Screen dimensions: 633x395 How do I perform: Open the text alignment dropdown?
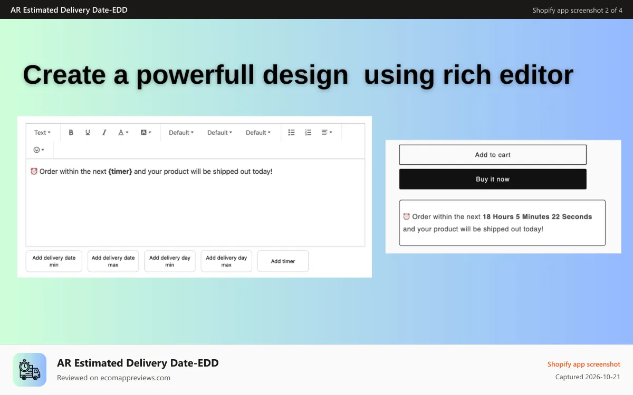pos(327,133)
